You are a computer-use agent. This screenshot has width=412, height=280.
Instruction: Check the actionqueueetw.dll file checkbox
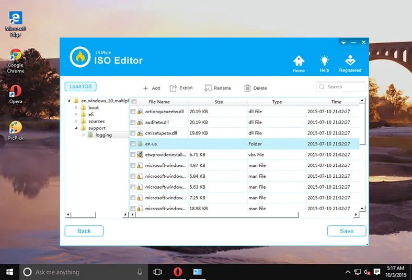point(133,112)
